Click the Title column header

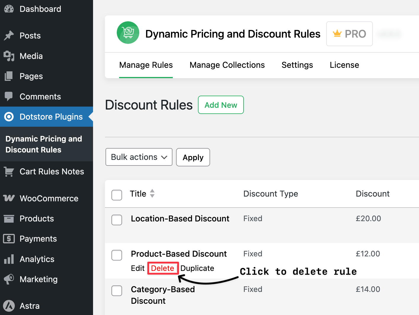(138, 194)
